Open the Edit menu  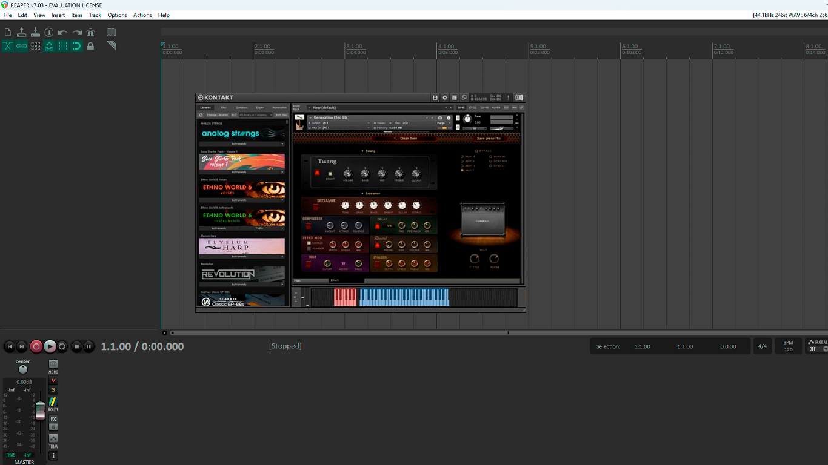coord(22,15)
